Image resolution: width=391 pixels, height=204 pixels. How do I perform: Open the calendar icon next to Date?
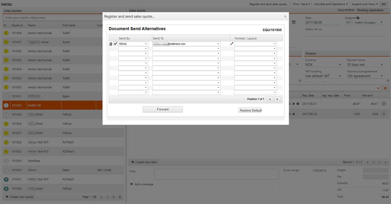294,22
